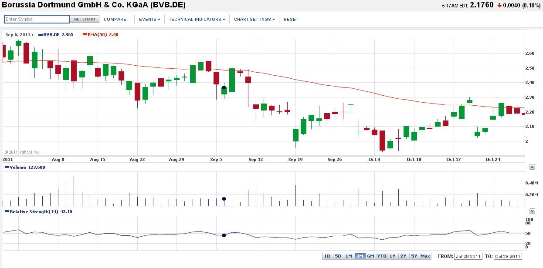Screen dimensions: 543x268
Task: Click the RESET link
Action: click(x=291, y=19)
